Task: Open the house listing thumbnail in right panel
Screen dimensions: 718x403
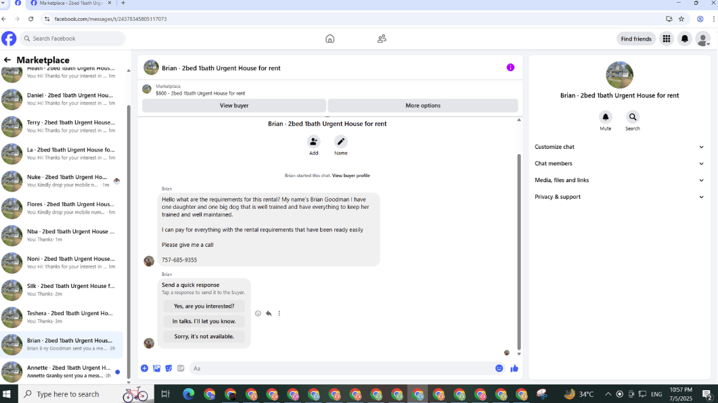Action: coord(619,74)
